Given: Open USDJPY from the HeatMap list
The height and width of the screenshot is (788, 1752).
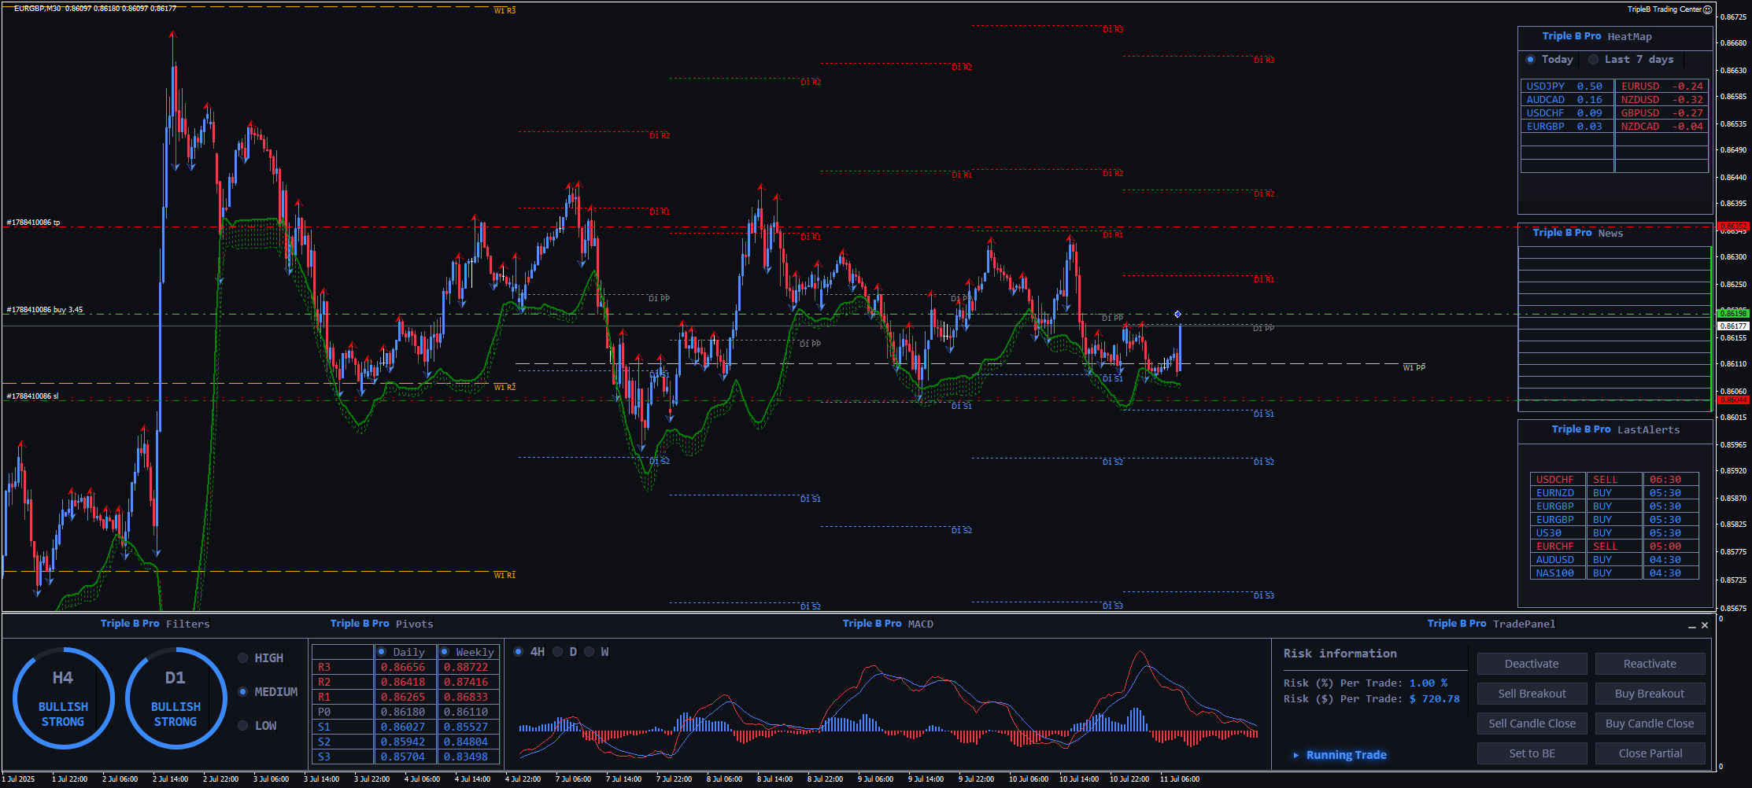Looking at the screenshot, I should tap(1546, 87).
